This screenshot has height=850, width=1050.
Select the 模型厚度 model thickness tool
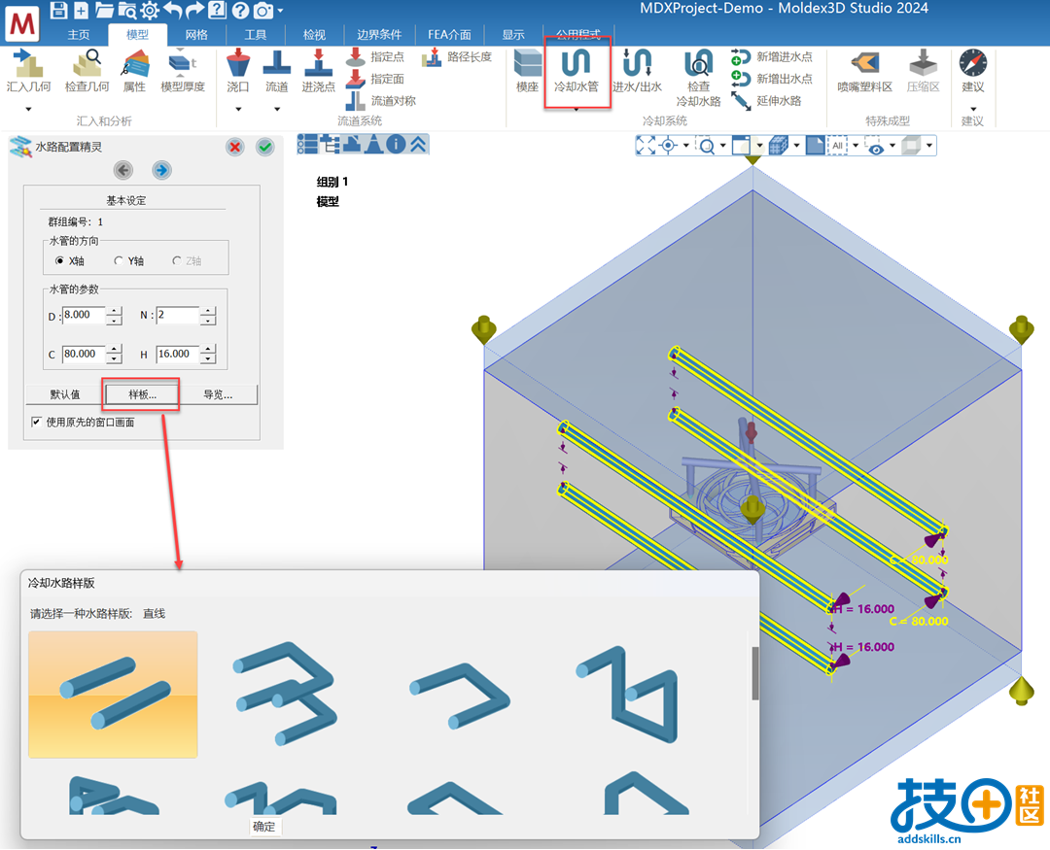click(182, 71)
